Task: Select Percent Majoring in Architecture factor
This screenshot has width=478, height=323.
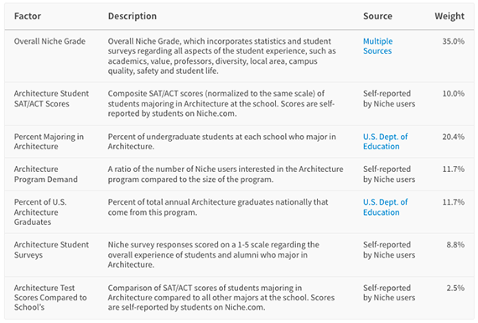Action: coord(49,142)
